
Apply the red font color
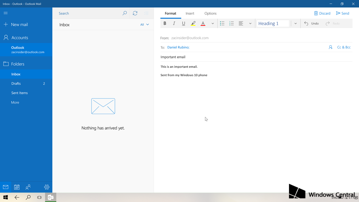203,23
